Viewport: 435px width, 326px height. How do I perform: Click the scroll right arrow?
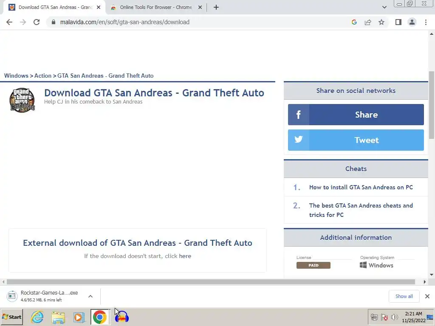click(424, 282)
